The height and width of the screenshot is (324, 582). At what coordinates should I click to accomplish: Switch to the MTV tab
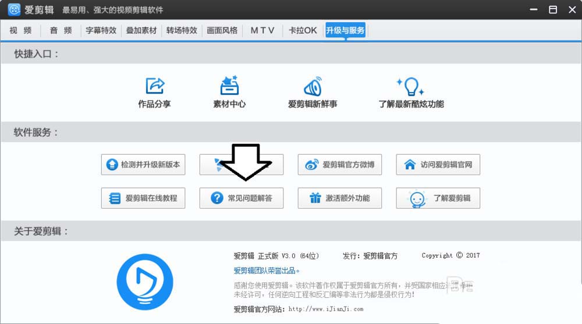262,30
